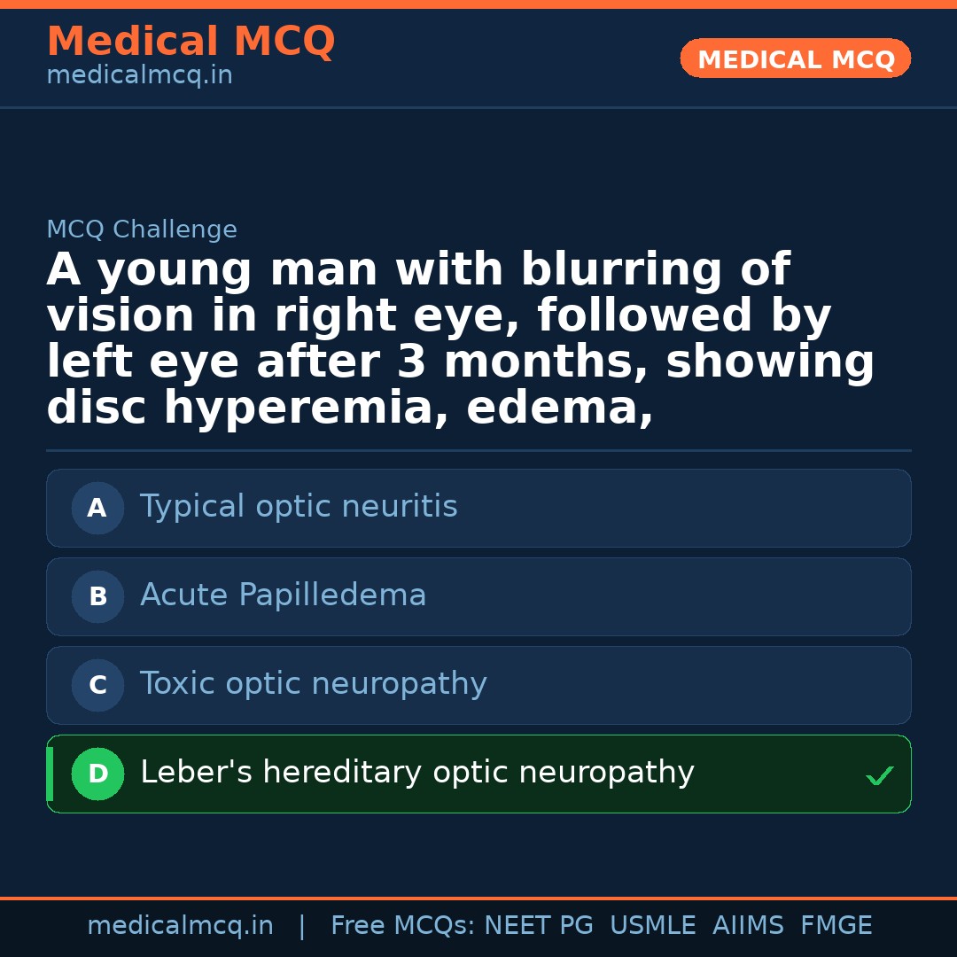Click the Medical MCQ header title
This screenshot has width=957, height=957.
point(191,42)
